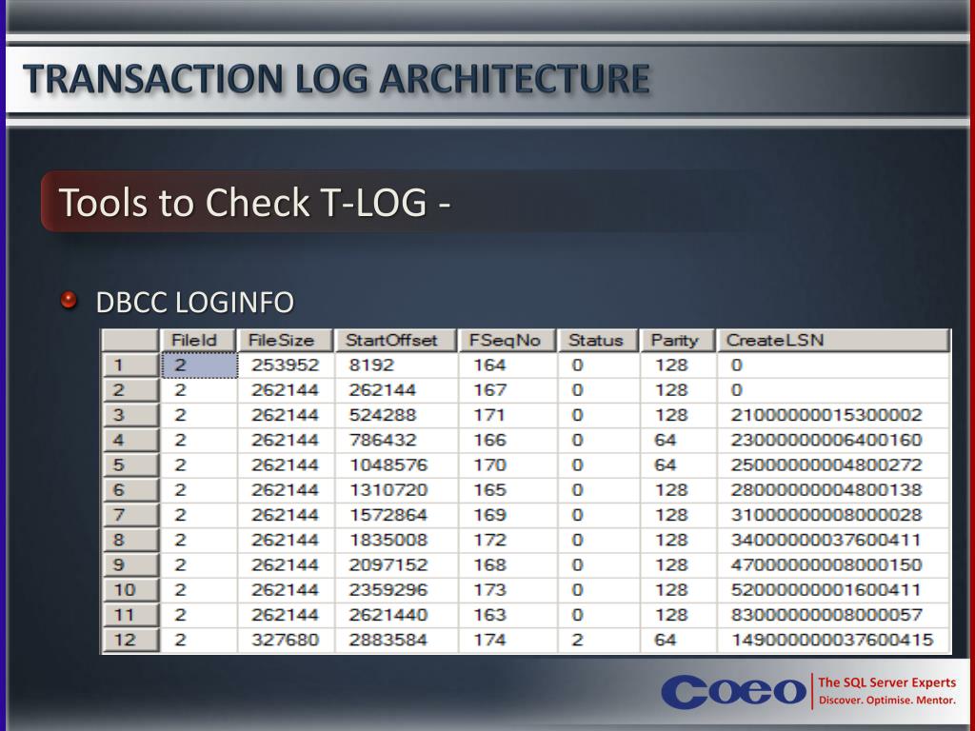Screen dimensions: 975x731
Task: Click the DBCC LOGINFO bullet text
Action: tap(194, 303)
